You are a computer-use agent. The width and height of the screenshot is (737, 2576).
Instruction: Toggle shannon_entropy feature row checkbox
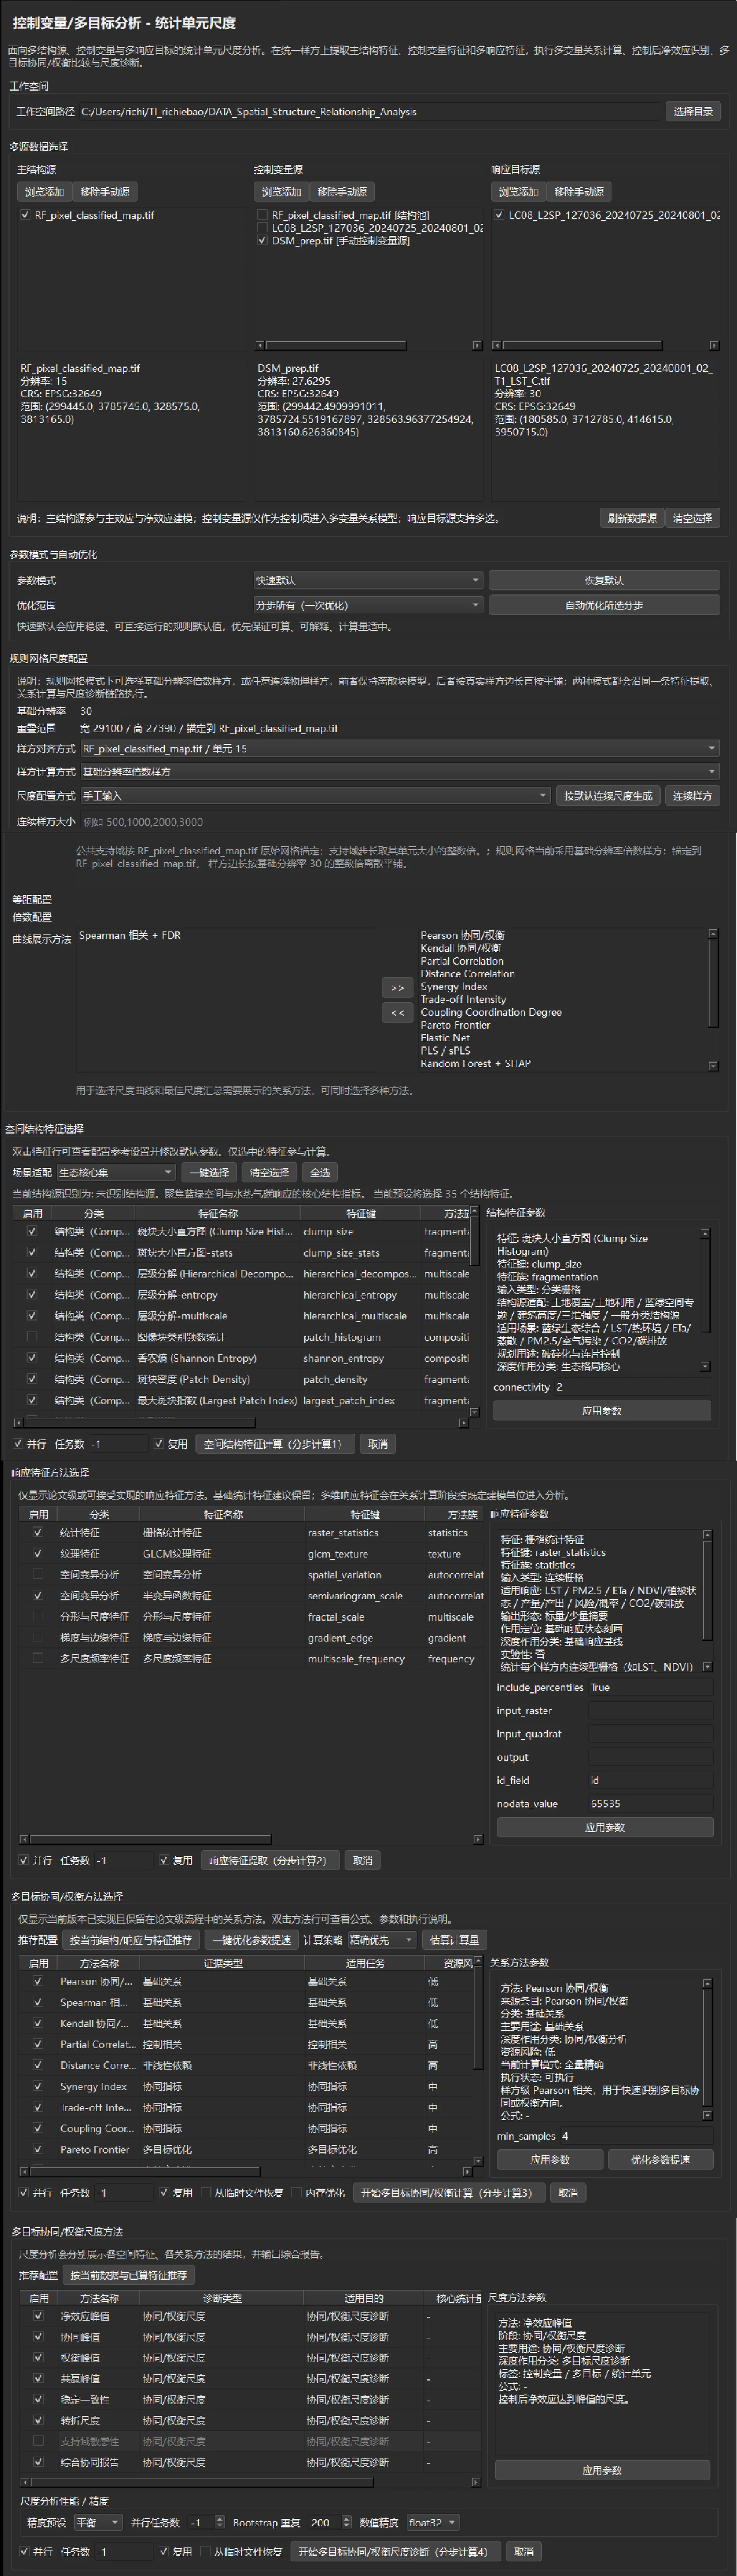(32, 1358)
